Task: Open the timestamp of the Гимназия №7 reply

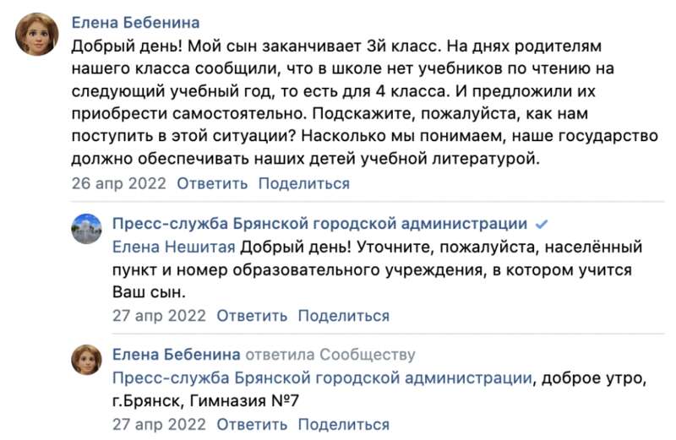Action: pyautogui.click(x=159, y=423)
